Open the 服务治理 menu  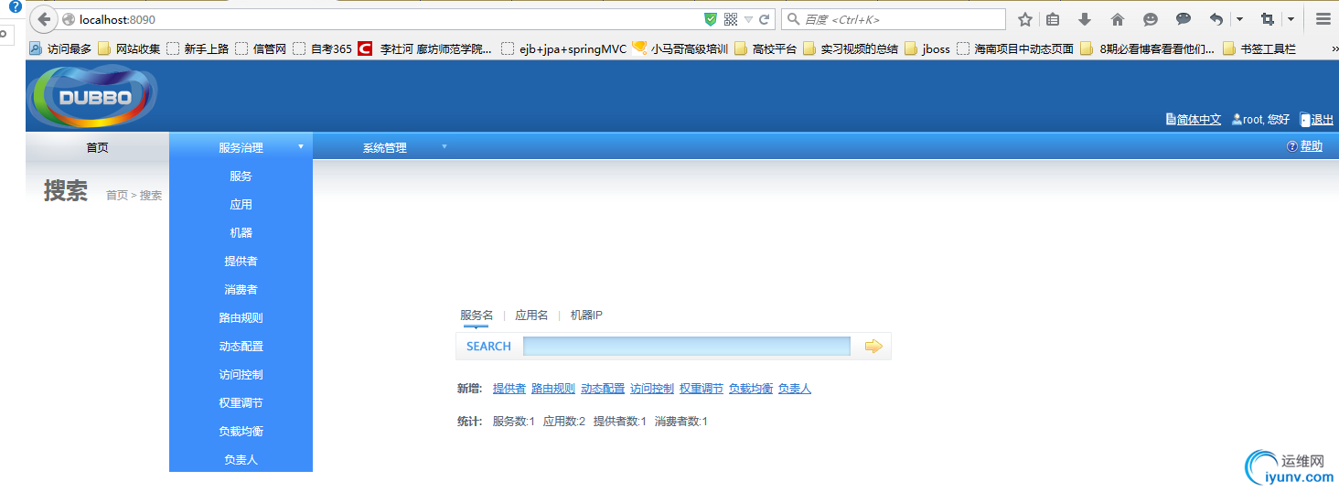pos(241,147)
